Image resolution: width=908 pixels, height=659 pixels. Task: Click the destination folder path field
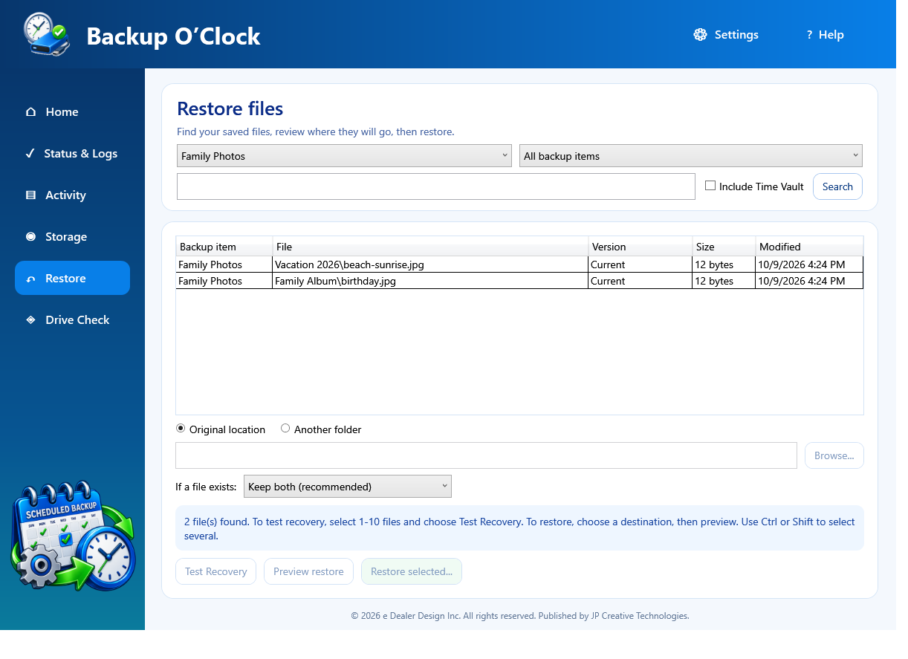pyautogui.click(x=486, y=455)
